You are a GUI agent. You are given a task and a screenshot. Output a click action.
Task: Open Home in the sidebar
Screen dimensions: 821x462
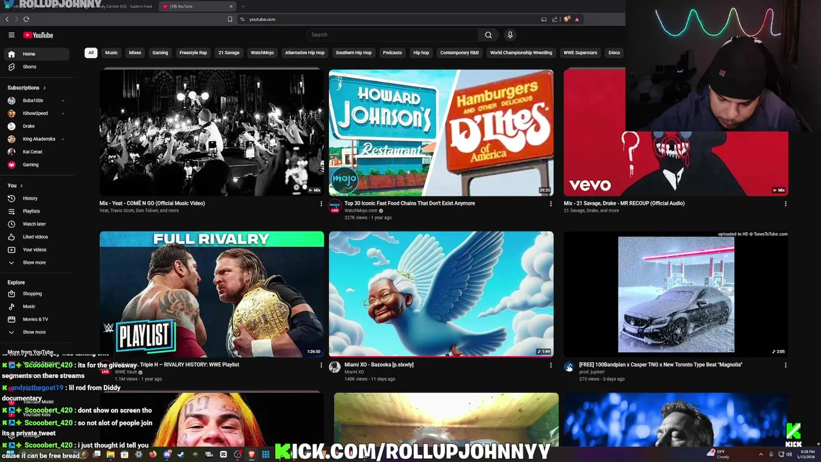(37, 54)
